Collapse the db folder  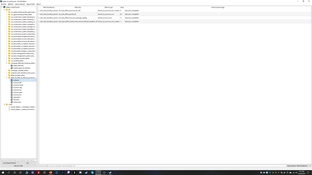click(4, 10)
